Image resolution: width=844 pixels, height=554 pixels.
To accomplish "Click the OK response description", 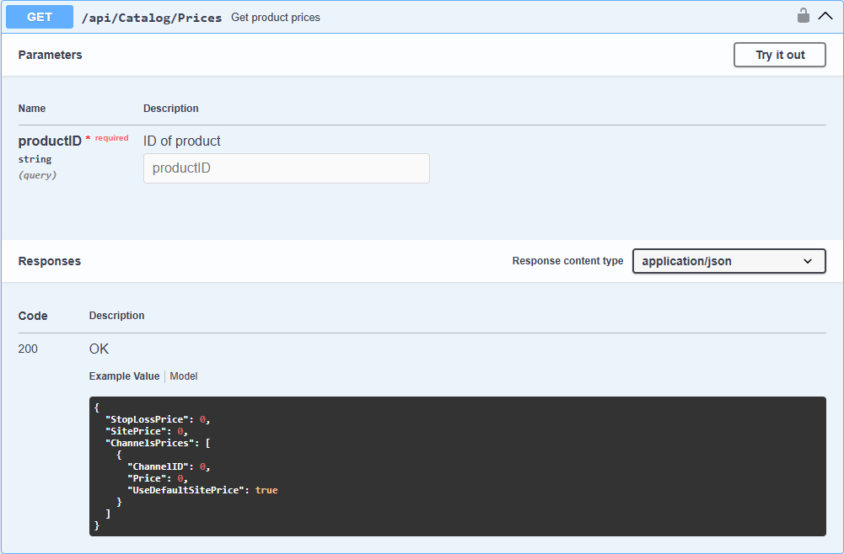I will (x=99, y=349).
